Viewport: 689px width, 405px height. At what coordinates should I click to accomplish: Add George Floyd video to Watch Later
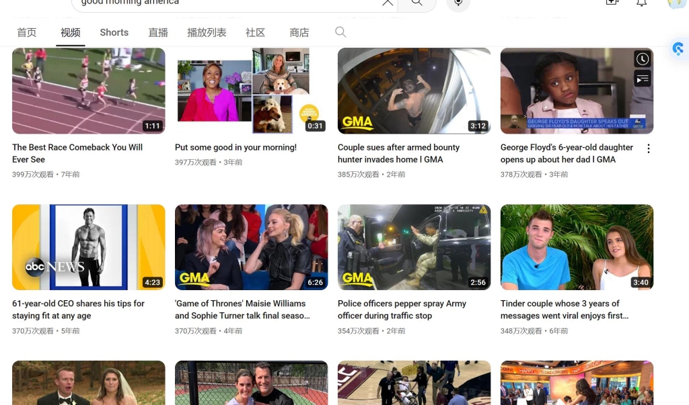[x=642, y=59]
